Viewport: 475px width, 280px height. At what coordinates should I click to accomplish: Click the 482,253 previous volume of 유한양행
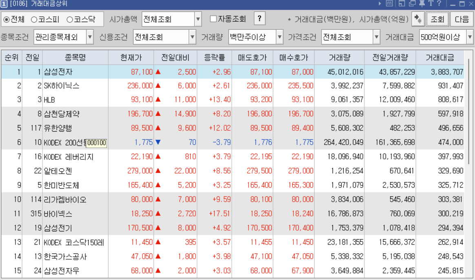pos(402,128)
